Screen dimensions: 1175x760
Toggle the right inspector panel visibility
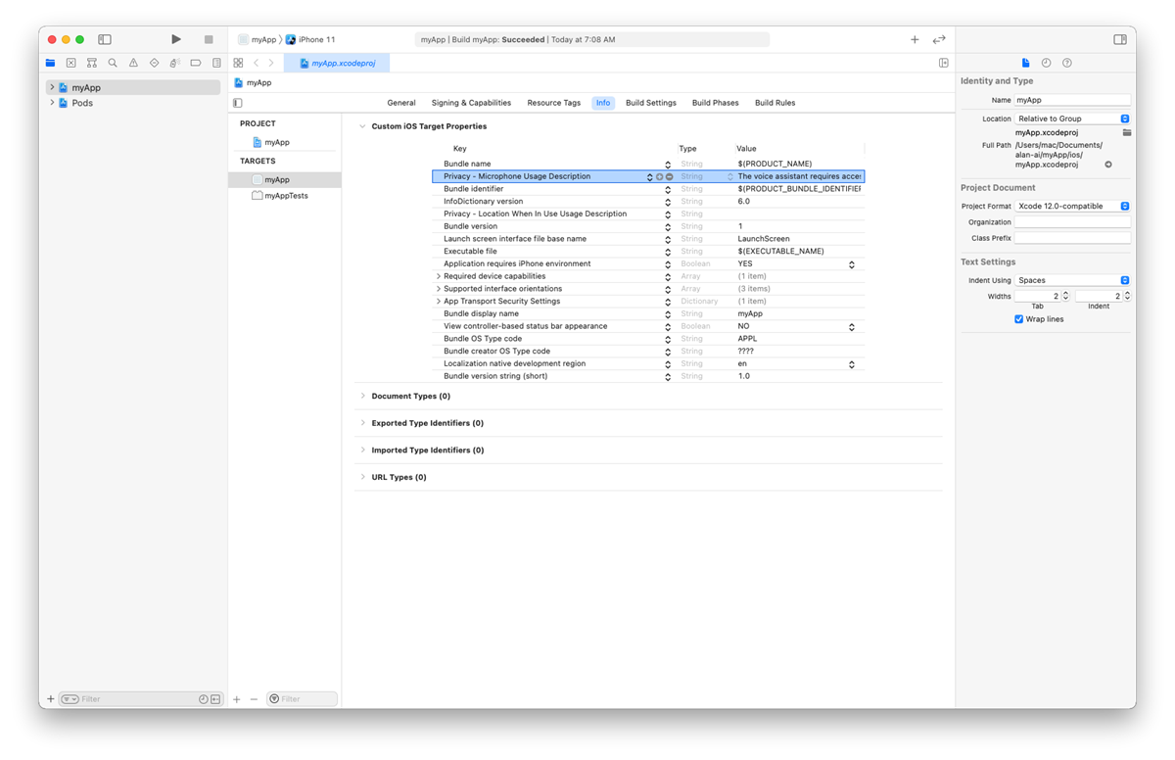(x=1120, y=39)
